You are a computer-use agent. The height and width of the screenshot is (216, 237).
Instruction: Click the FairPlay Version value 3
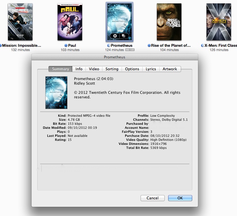[x=151, y=132]
